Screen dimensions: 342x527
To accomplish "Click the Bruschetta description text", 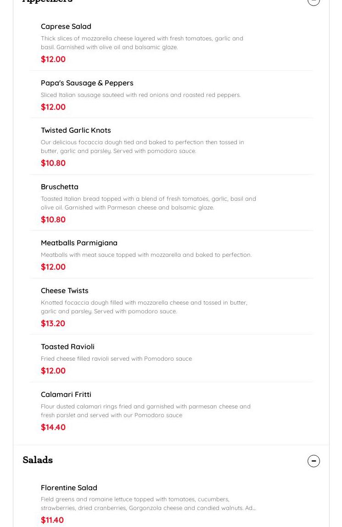I will [148, 203].
